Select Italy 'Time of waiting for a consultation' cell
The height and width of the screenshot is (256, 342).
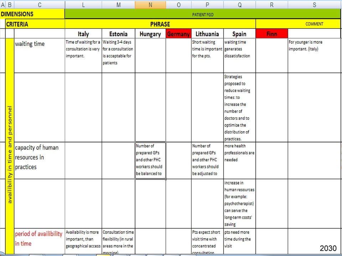point(83,55)
